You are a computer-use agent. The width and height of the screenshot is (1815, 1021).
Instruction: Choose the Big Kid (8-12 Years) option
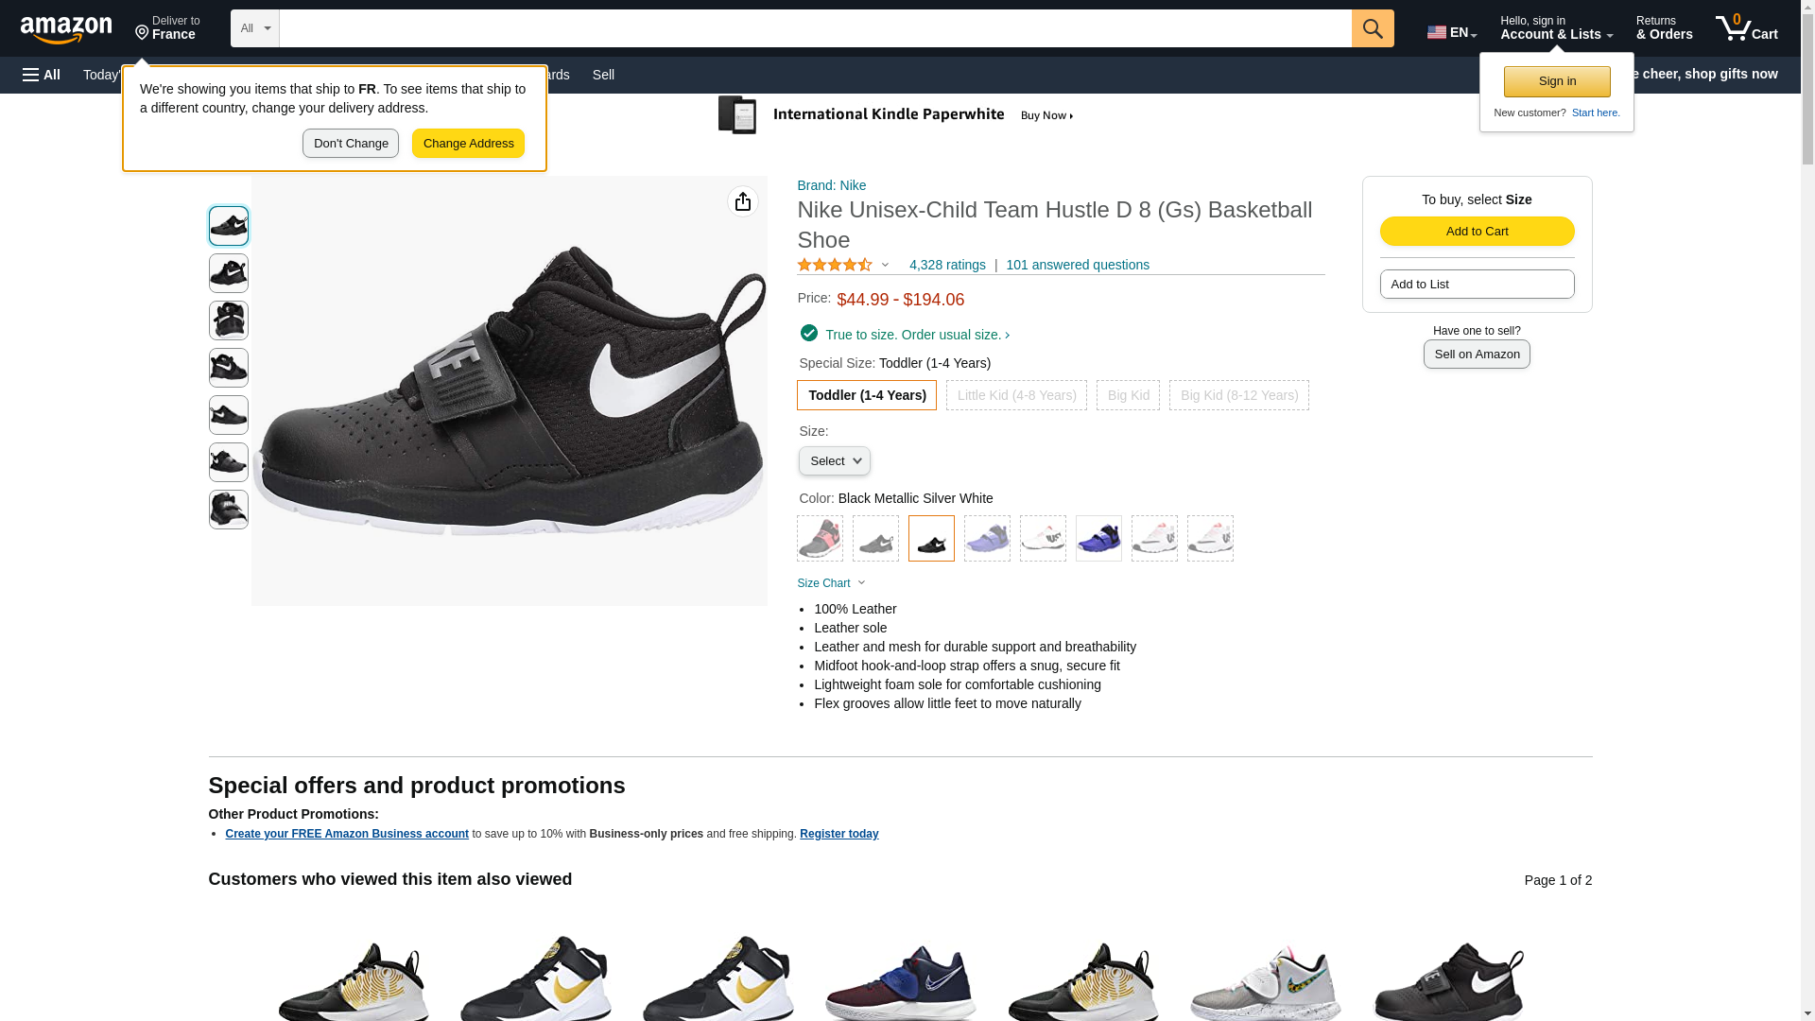coord(1238,395)
